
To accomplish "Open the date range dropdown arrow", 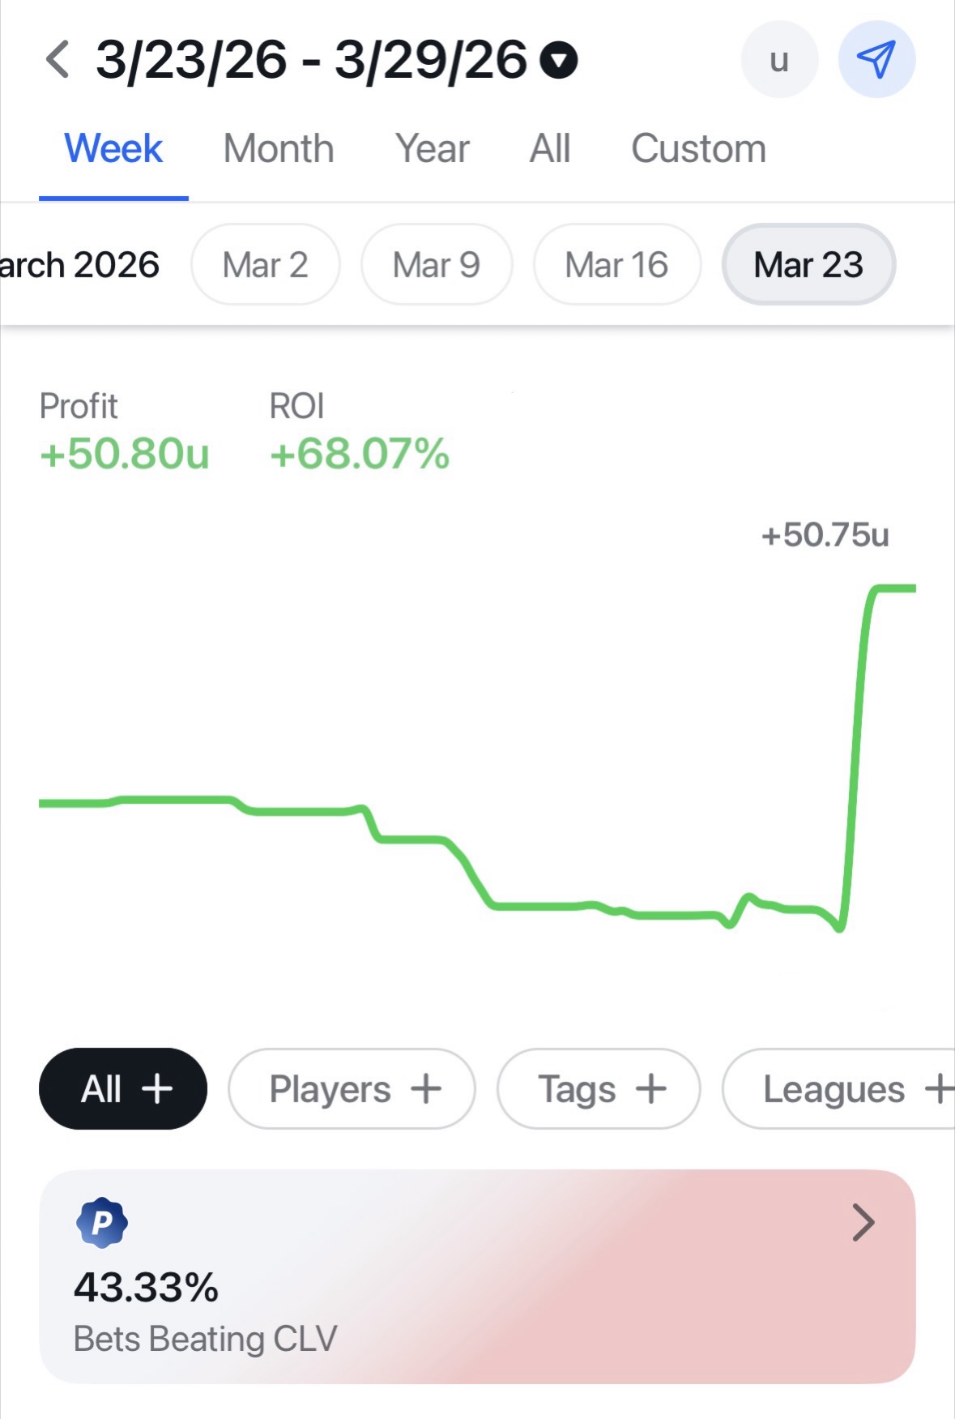I will click(558, 60).
